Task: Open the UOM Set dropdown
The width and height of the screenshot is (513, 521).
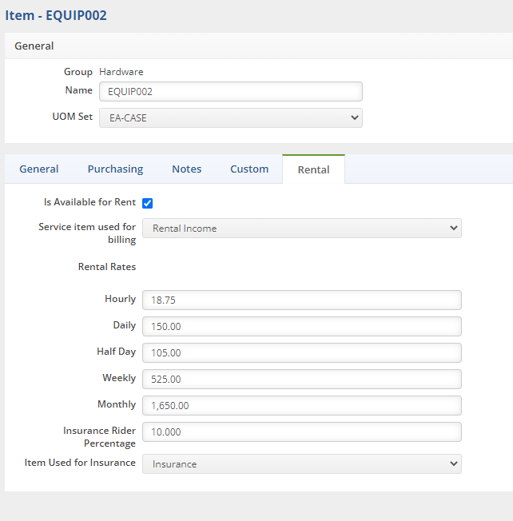Action: pyautogui.click(x=231, y=117)
